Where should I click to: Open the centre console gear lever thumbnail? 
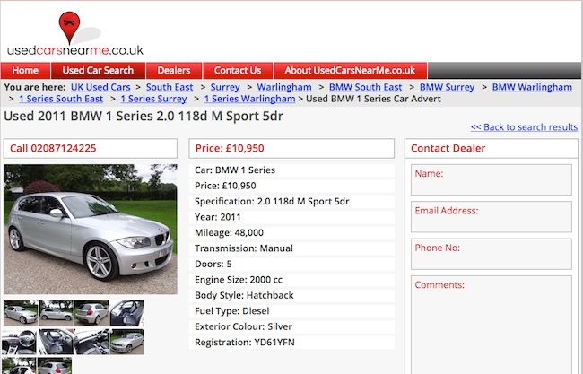91,342
